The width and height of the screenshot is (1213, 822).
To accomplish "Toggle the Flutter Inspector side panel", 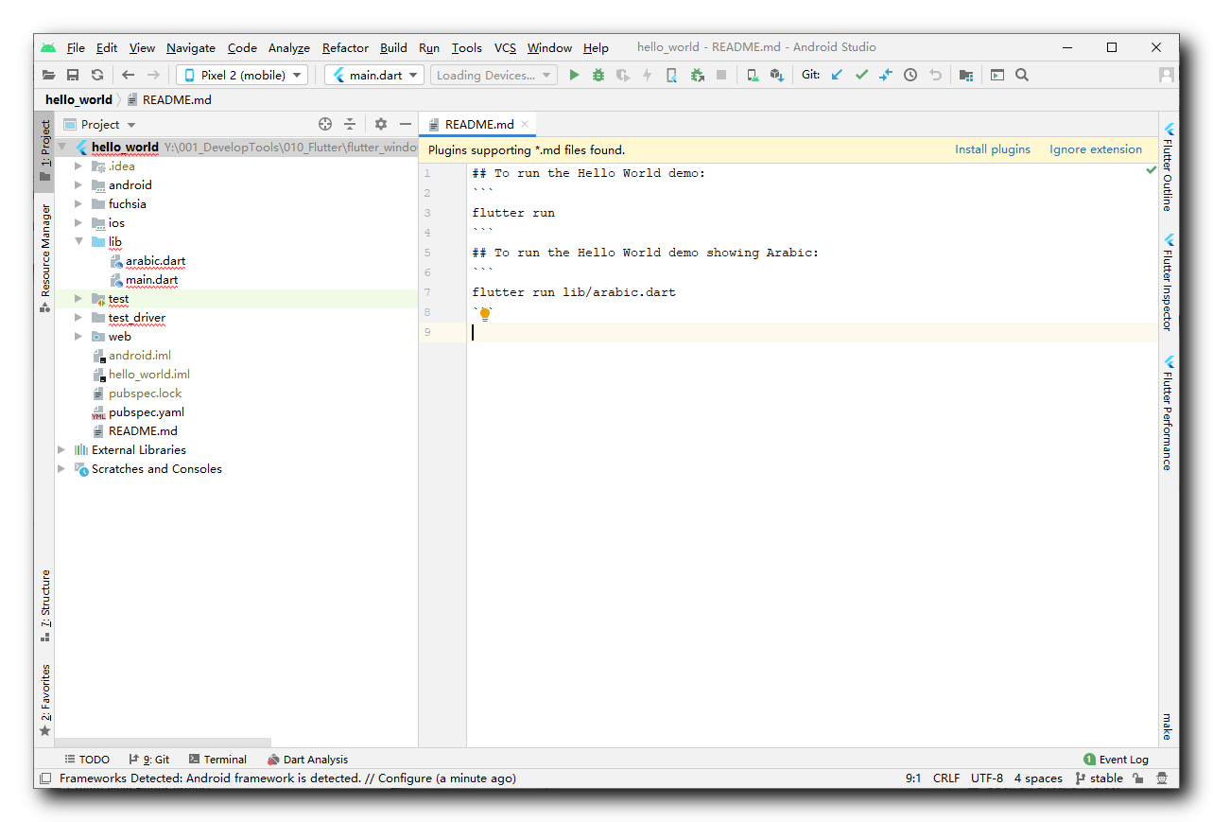I will click(x=1169, y=282).
